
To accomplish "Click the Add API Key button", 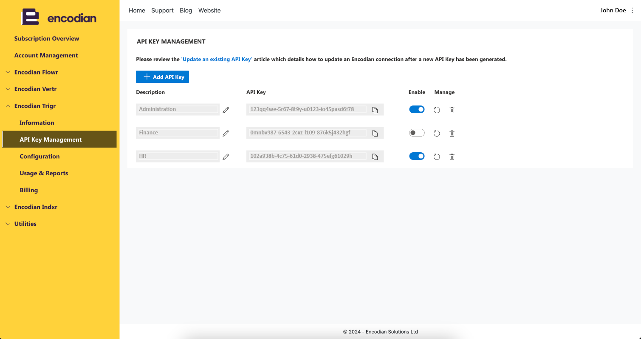I will click(162, 77).
